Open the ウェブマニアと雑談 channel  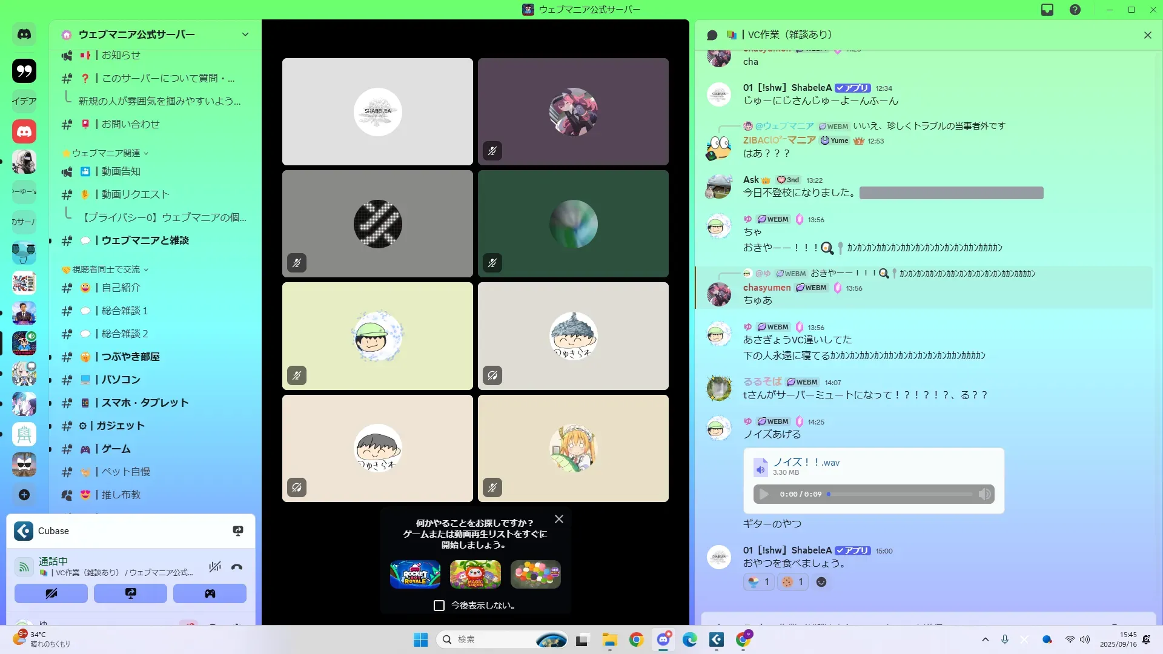coord(145,240)
